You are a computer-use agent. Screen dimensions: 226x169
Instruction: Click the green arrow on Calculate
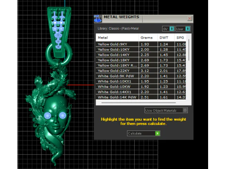pyautogui.click(x=157, y=133)
